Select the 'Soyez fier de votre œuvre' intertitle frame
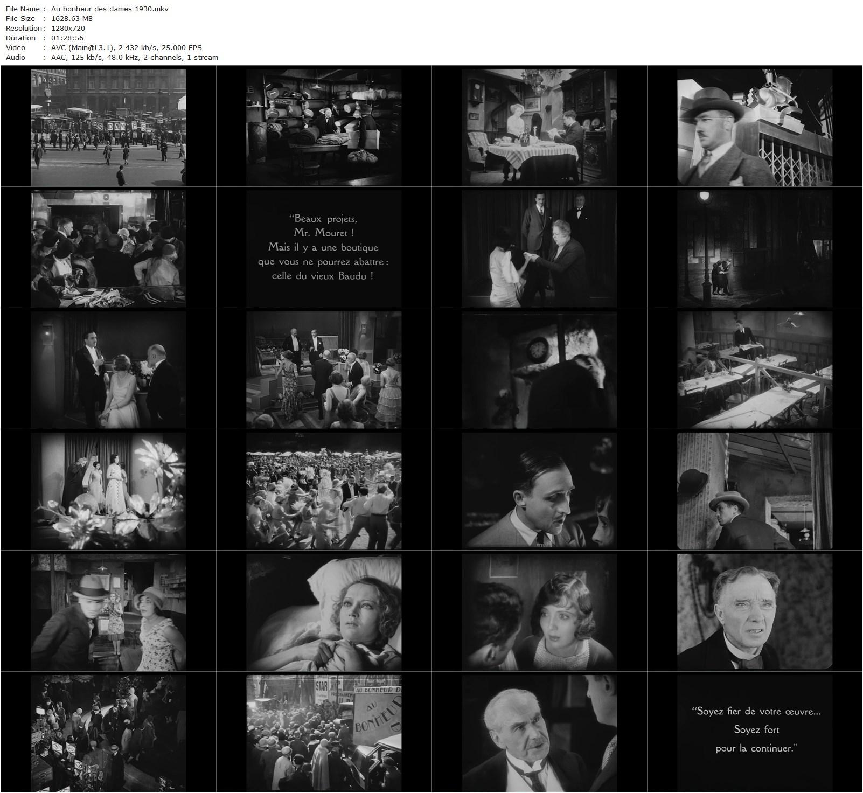Viewport: 863px width, 793px height. (x=755, y=733)
